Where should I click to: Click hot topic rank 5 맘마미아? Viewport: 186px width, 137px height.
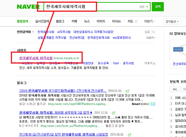point(180,121)
